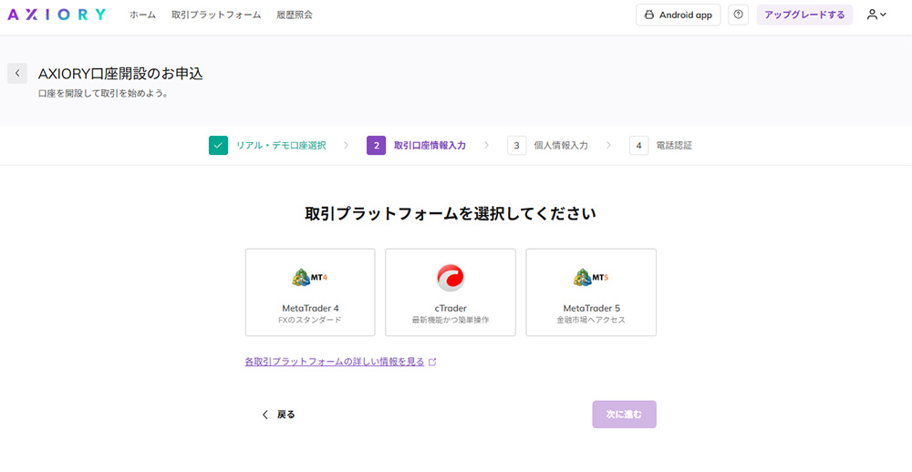This screenshot has width=912, height=472.
Task: Click the external link icon beside platform info
Action: pyautogui.click(x=432, y=362)
